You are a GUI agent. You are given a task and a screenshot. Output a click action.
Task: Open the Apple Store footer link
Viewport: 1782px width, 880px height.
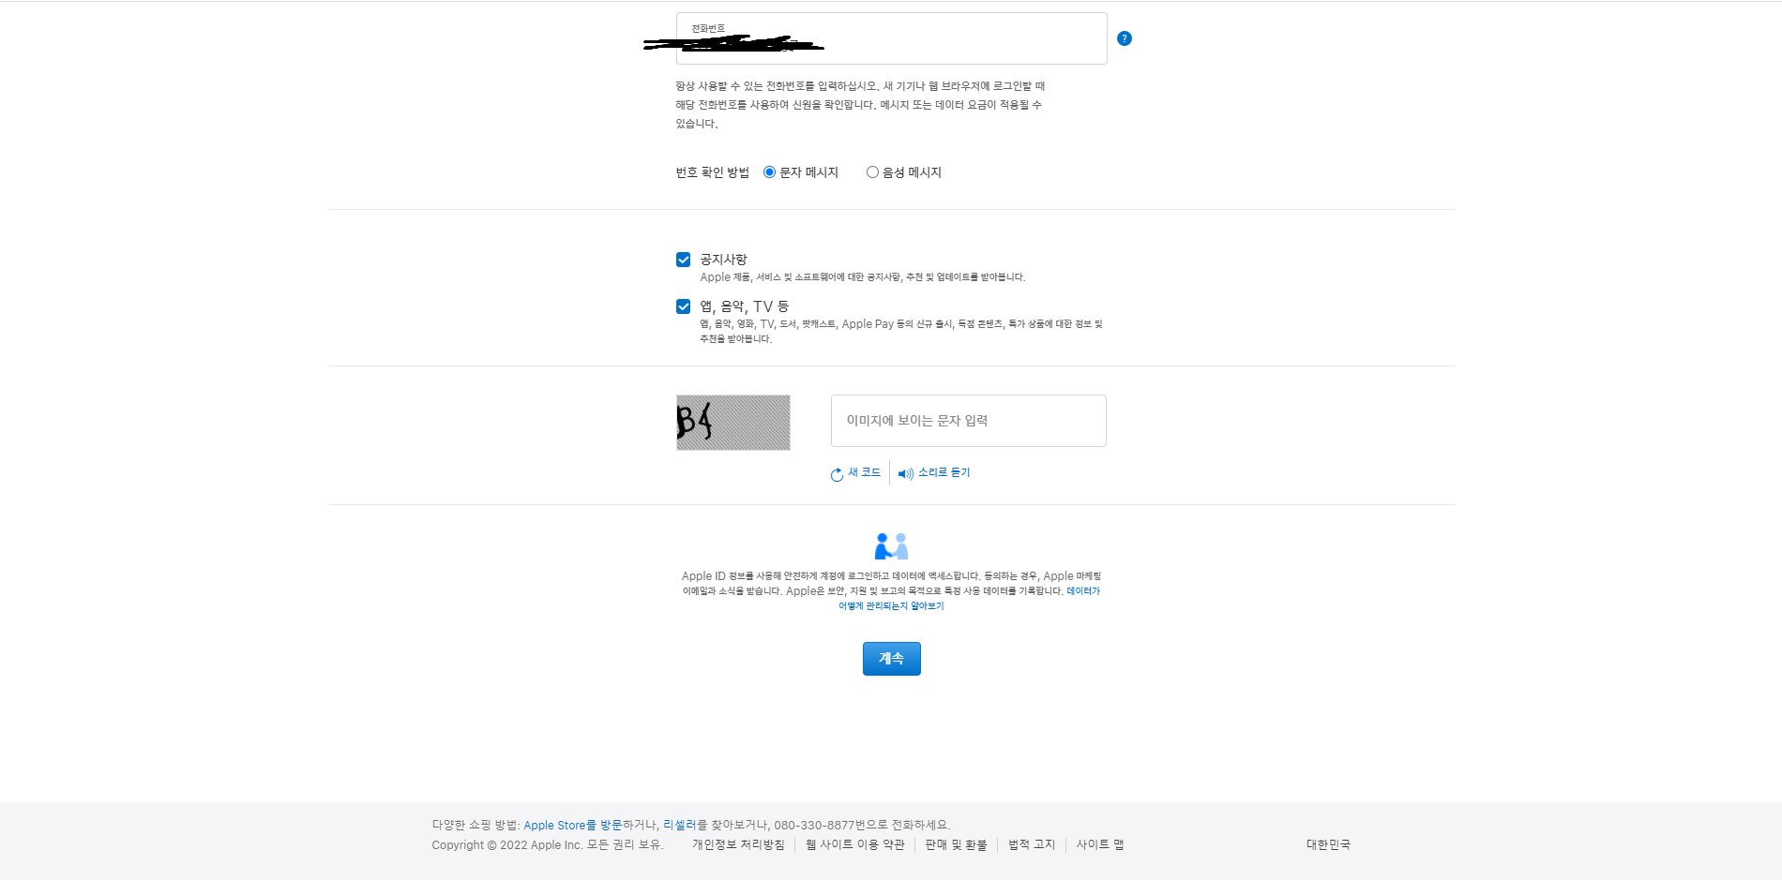tap(553, 826)
